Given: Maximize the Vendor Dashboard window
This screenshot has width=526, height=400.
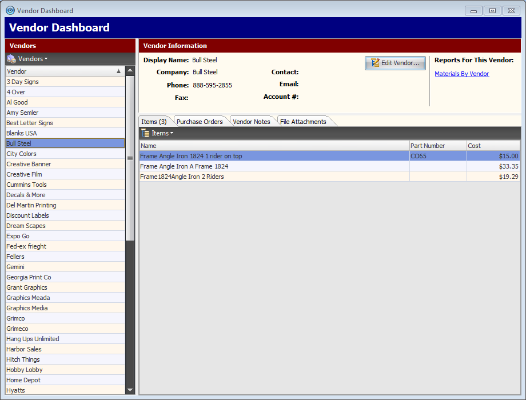Looking at the screenshot, I should 492,10.
